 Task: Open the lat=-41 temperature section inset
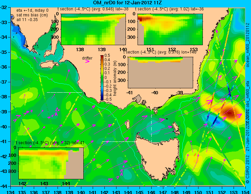(x=51, y=163)
